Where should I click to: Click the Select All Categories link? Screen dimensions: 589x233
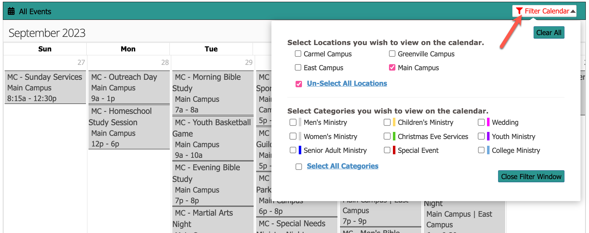pos(342,166)
